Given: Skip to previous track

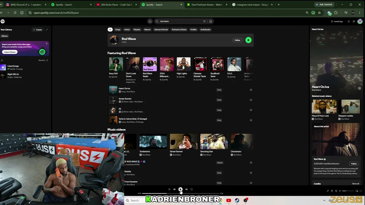Looking at the screenshot, I should 174,189.
